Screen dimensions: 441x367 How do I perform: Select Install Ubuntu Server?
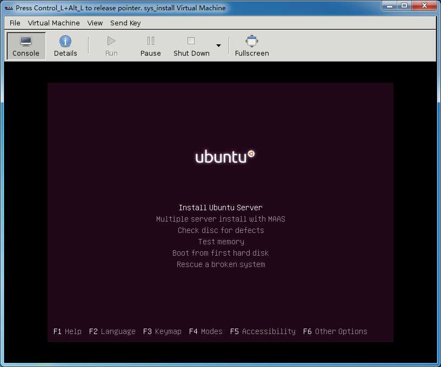[x=220, y=208]
